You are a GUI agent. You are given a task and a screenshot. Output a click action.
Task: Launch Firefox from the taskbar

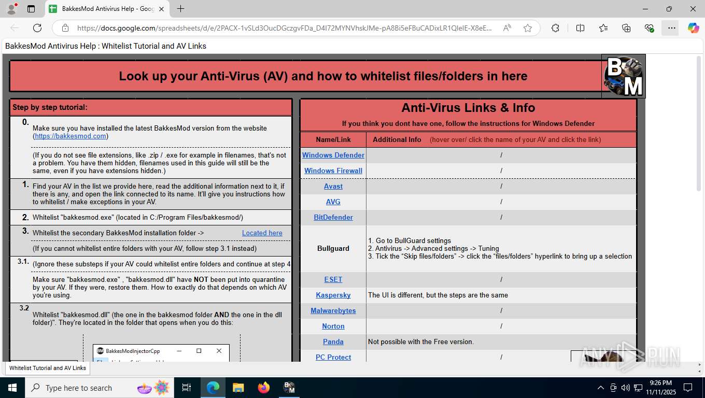[264, 388]
